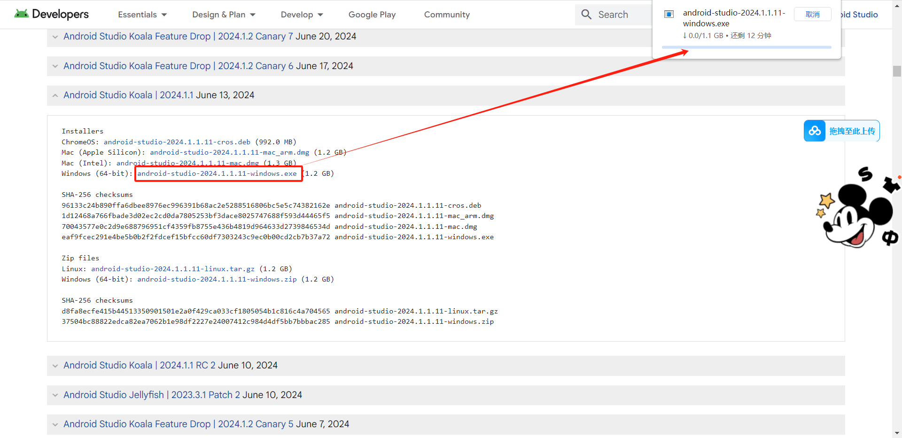
Task: Click the search magnifying glass icon
Action: click(x=586, y=14)
